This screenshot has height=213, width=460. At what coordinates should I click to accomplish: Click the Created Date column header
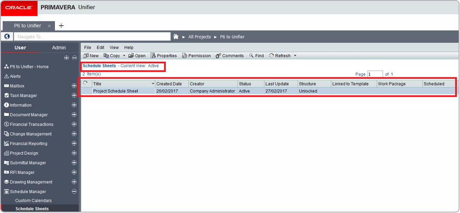[172, 84]
